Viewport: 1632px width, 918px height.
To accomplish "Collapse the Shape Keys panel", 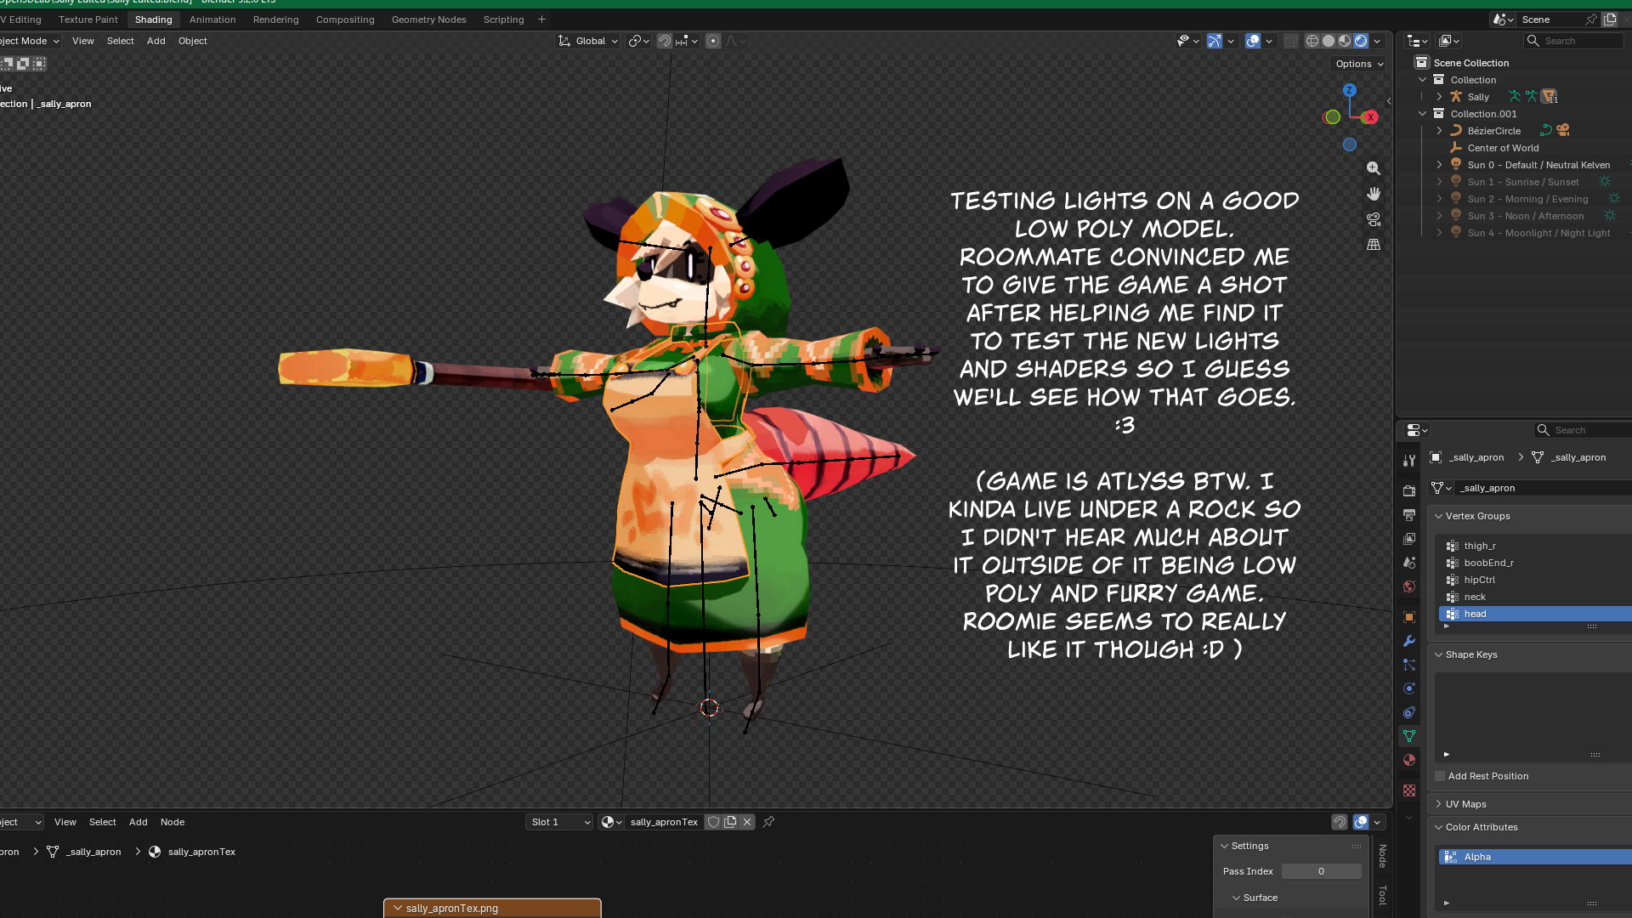I will tap(1439, 654).
